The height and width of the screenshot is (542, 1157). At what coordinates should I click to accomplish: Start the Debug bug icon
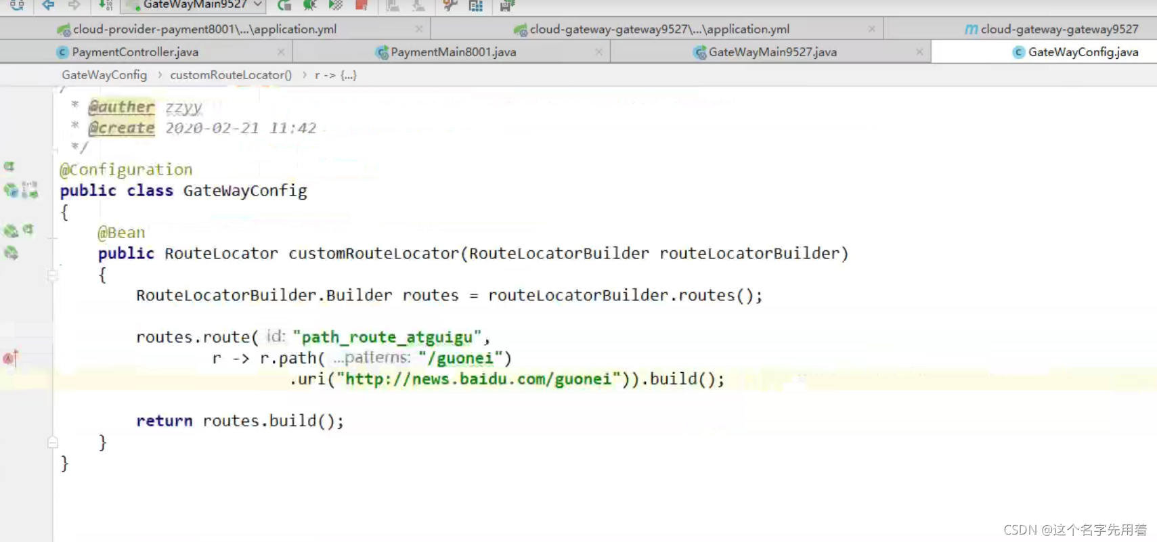tap(310, 5)
